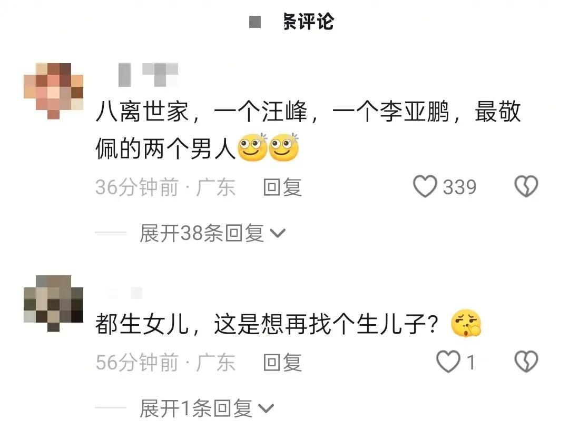Tap the broken-heart dislike icon beside 339
Image resolution: width=569 pixels, height=430 pixels.
coord(526,186)
